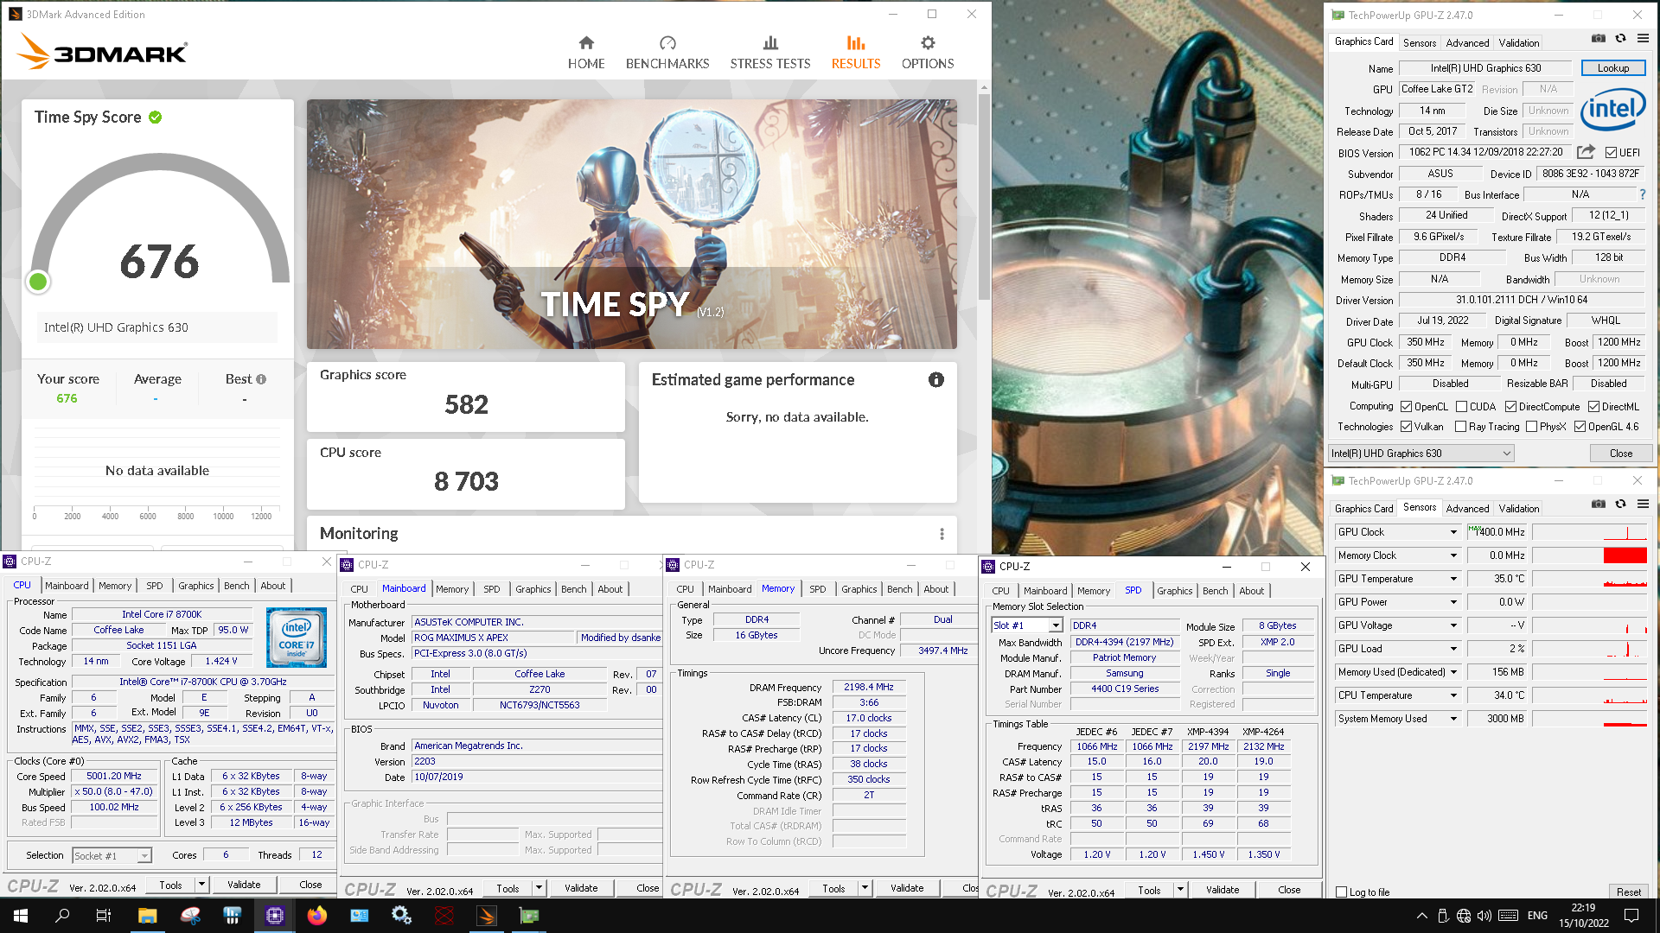1660x933 pixels.
Task: Click refresh icon in GPU-Z sensors window
Action: (1621, 504)
